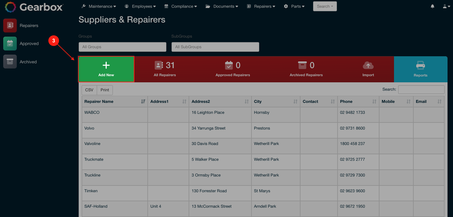Screen dimensions: 453x217
Task: Open the Maintenance menu
Action: pyautogui.click(x=99, y=6)
